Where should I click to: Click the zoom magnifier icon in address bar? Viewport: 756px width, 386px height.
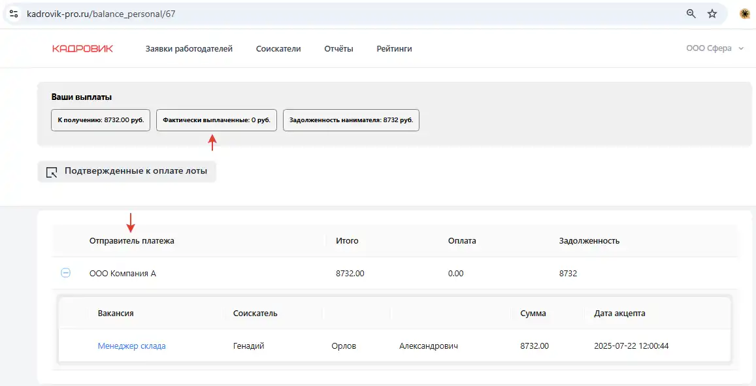691,14
